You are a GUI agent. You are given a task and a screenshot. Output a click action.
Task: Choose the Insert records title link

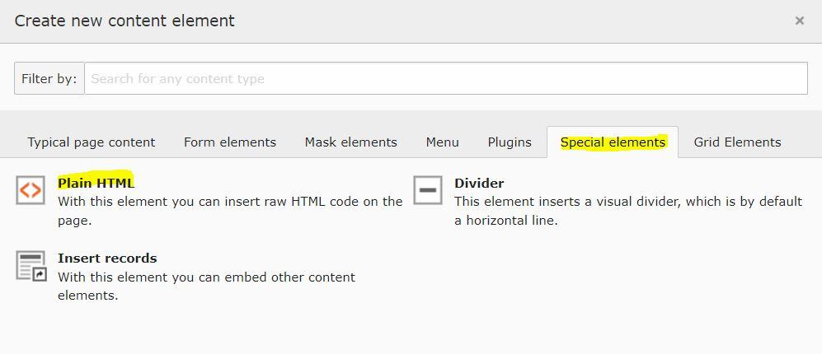[x=107, y=258]
